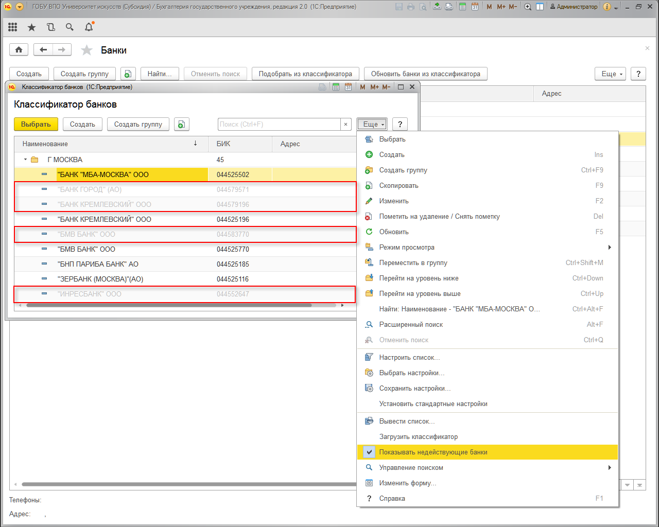This screenshot has width=659, height=527.
Task: Click zoom scale icon in title bar
Action: [x=528, y=7]
